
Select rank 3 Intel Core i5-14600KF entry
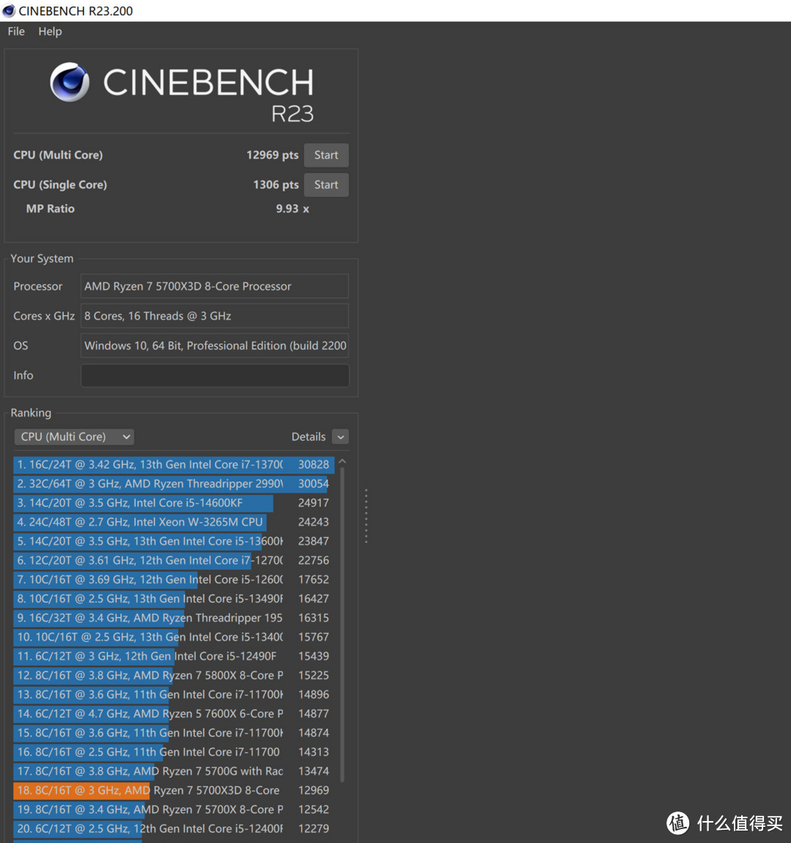point(174,503)
